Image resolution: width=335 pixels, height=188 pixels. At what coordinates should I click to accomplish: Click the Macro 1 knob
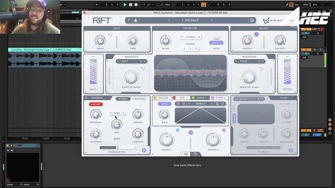pos(166,140)
